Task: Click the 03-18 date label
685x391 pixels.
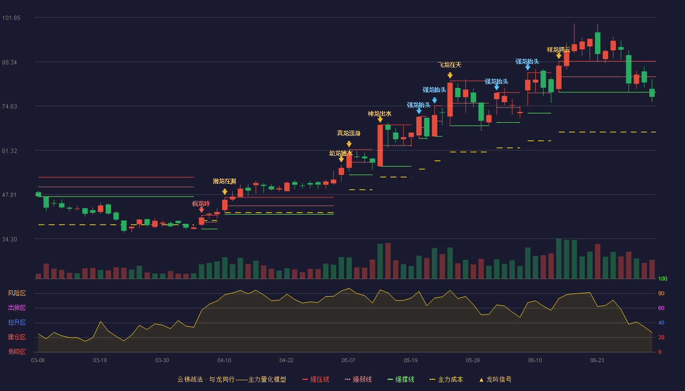Action: (100, 360)
